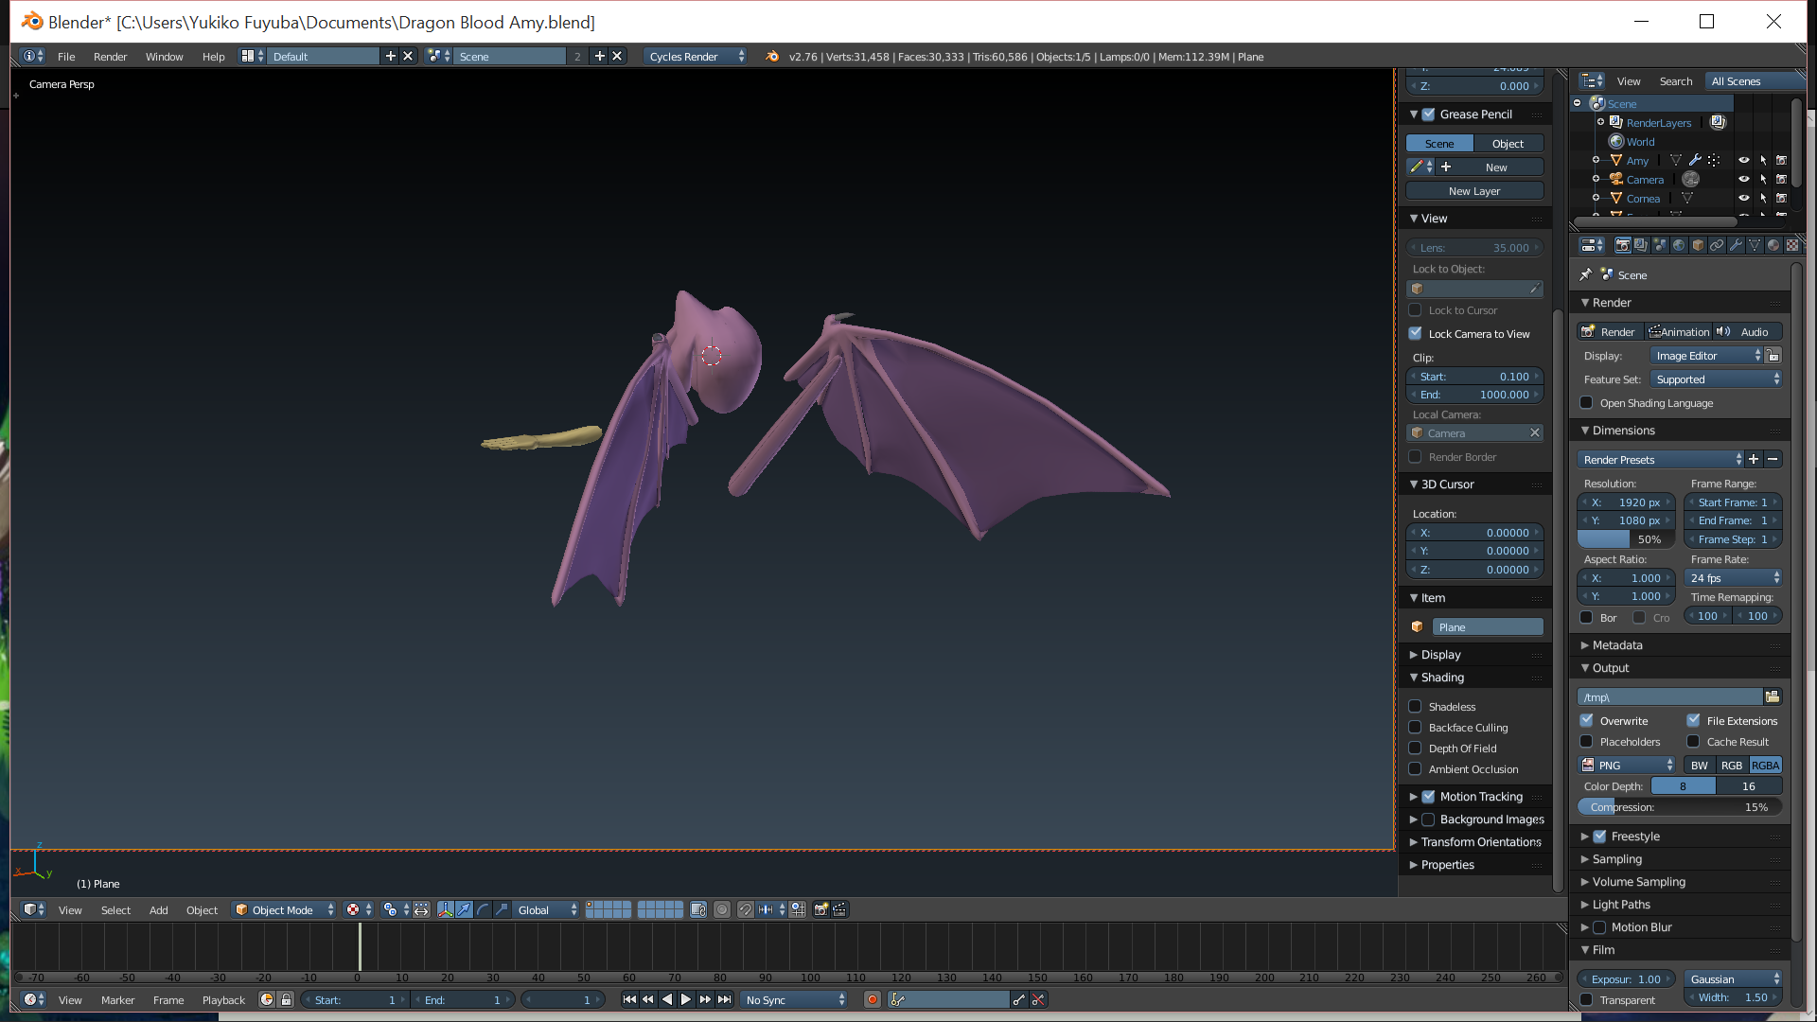
Task: Expand the Sampling panel
Action: pyautogui.click(x=1616, y=858)
